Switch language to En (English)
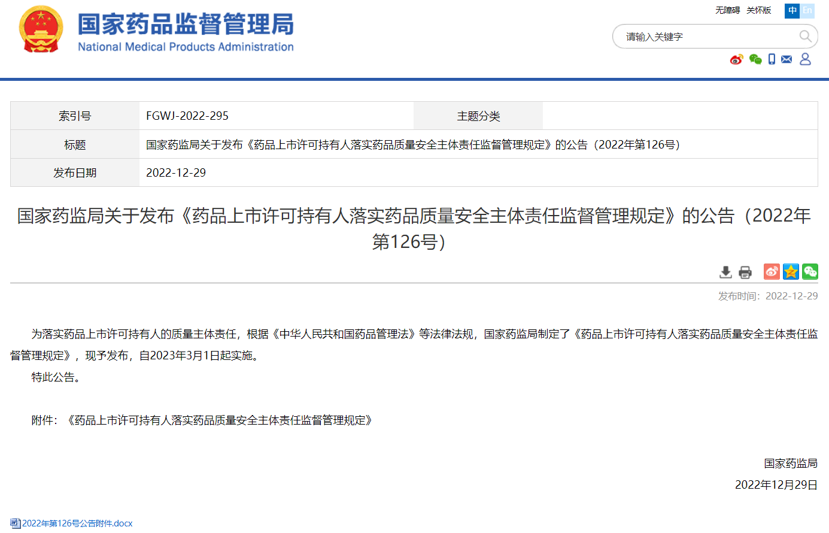Screen dimensions: 829x533 point(807,11)
